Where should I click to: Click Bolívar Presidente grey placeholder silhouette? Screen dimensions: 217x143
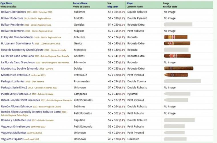click(178, 24)
